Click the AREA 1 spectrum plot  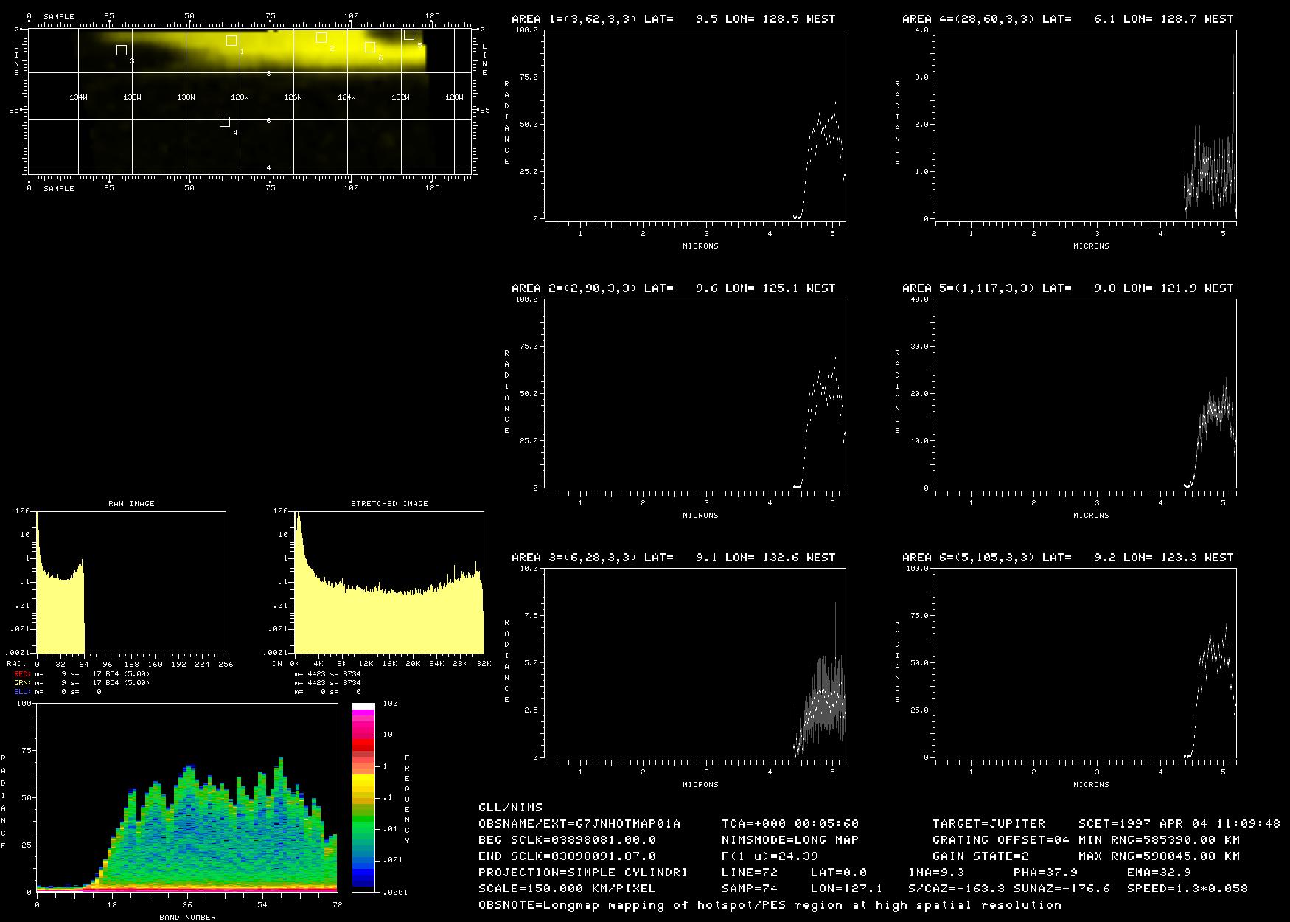coord(694,125)
